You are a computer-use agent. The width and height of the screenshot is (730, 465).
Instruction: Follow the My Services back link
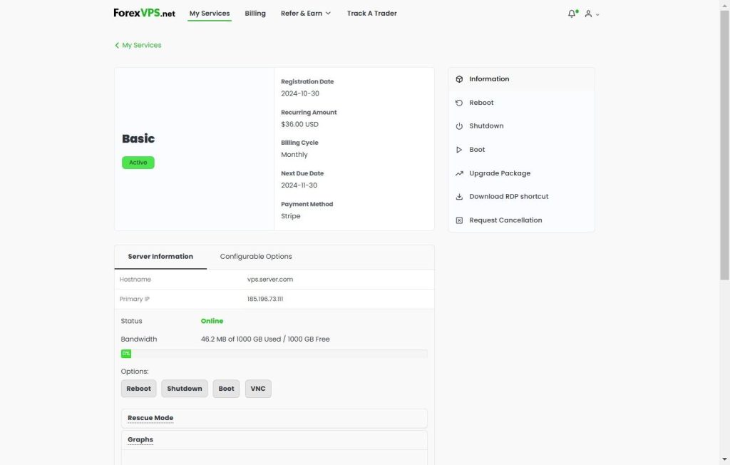(138, 45)
